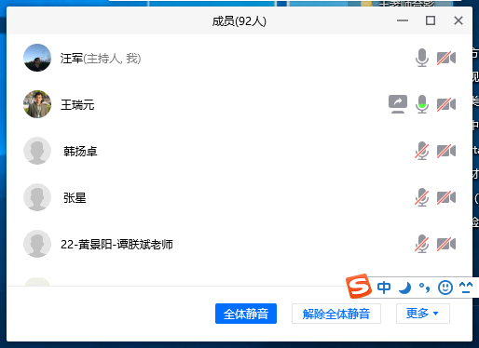Click the 解除全体静音 button
The width and height of the screenshot is (479, 348).
tap(336, 314)
